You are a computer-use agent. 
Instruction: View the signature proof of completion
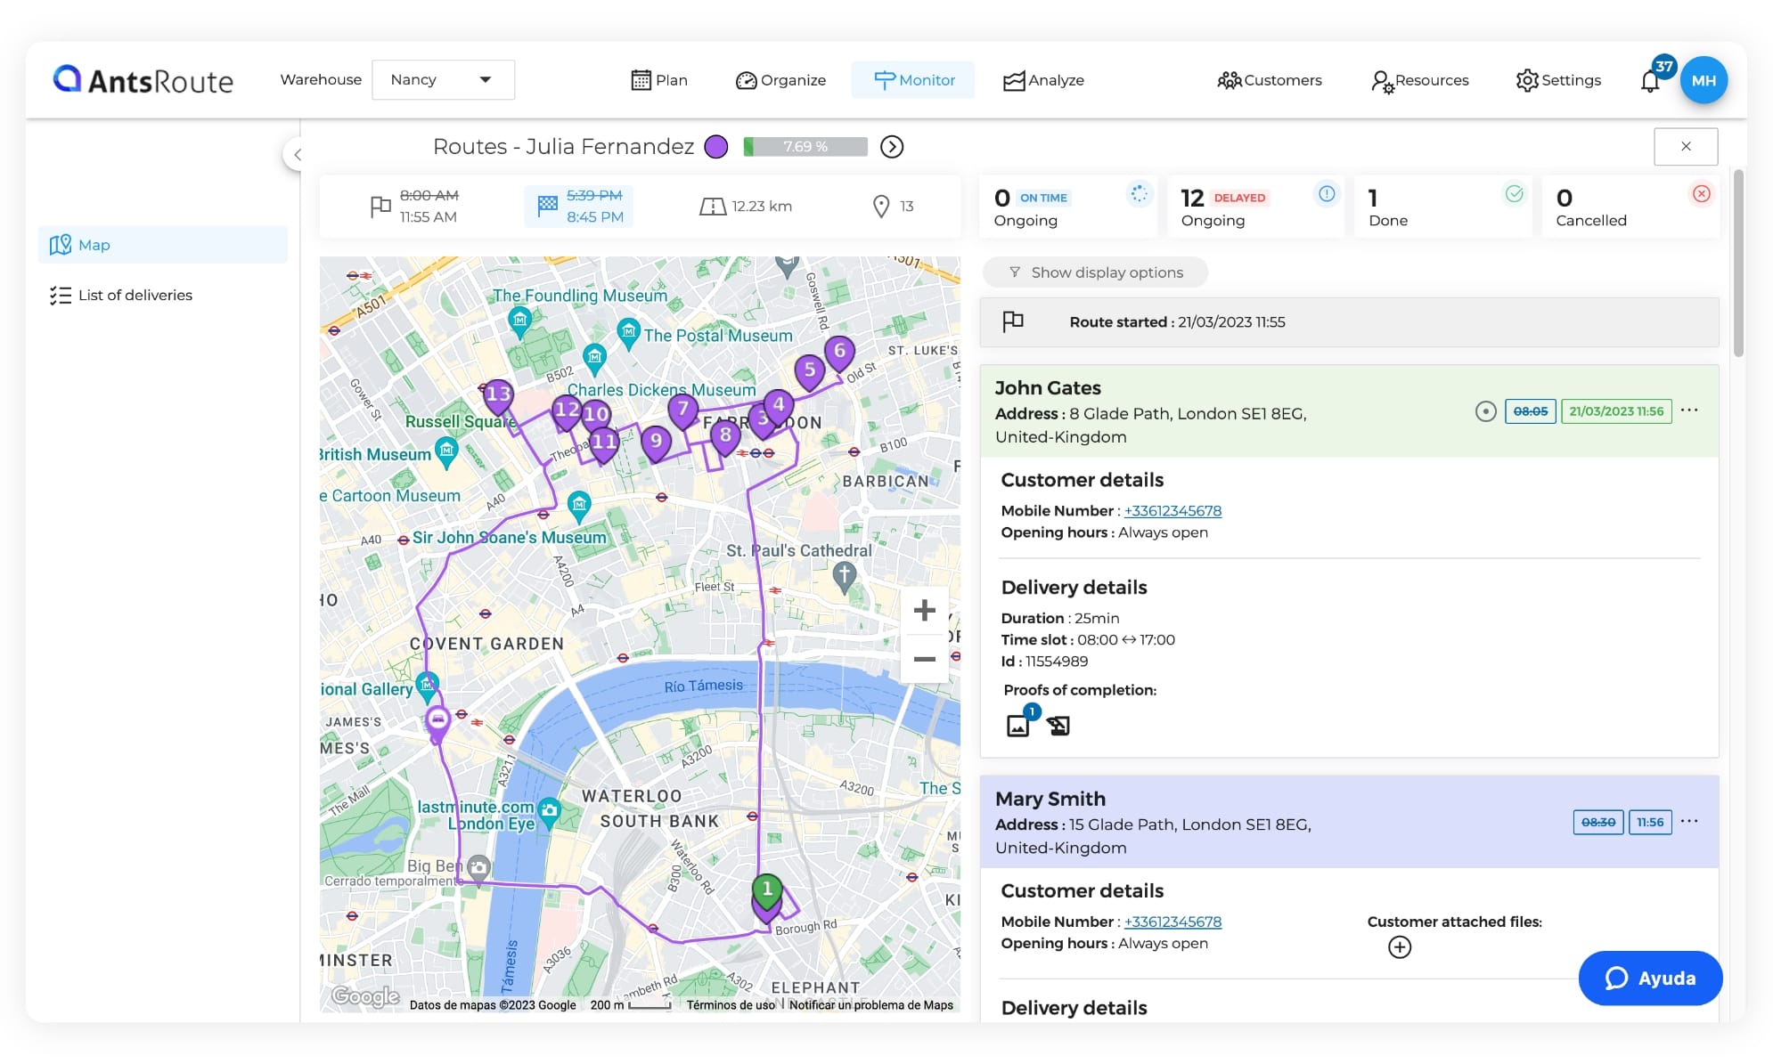pyautogui.click(x=1058, y=725)
